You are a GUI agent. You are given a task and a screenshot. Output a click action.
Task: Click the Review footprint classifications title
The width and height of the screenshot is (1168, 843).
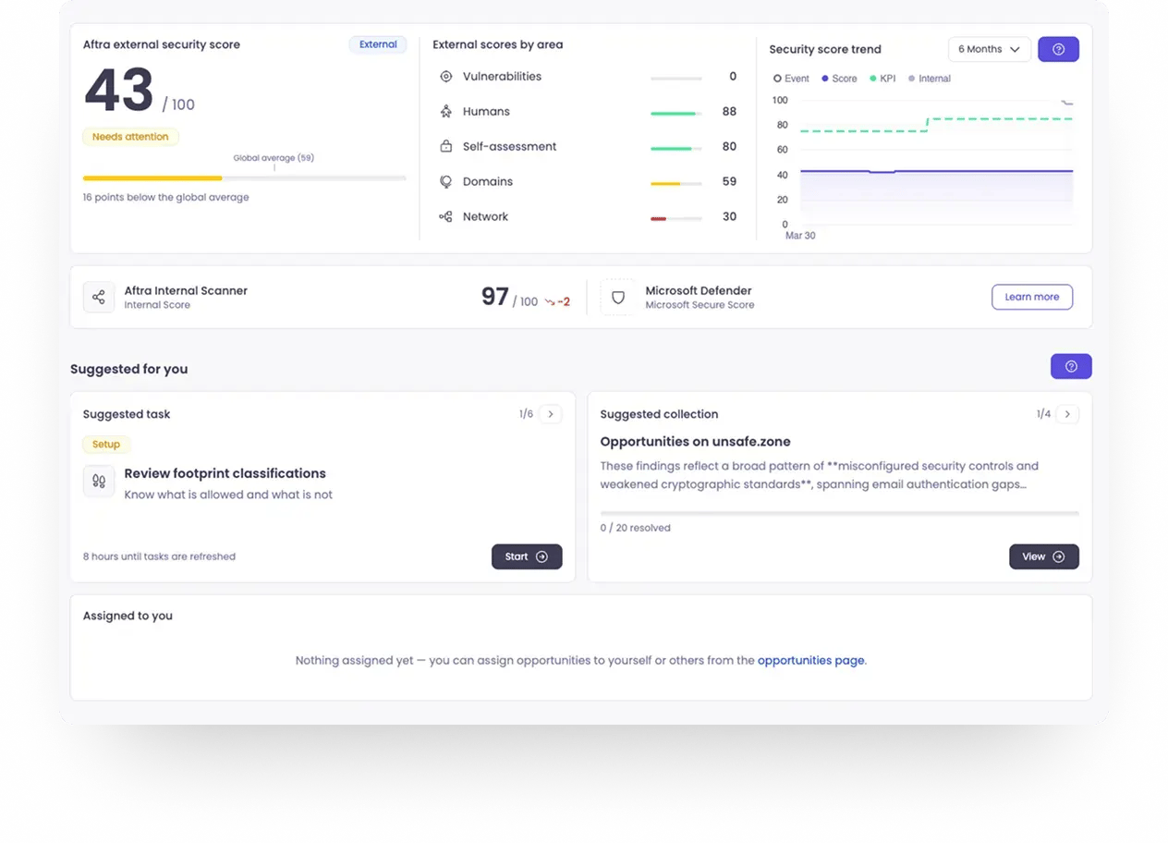click(225, 473)
